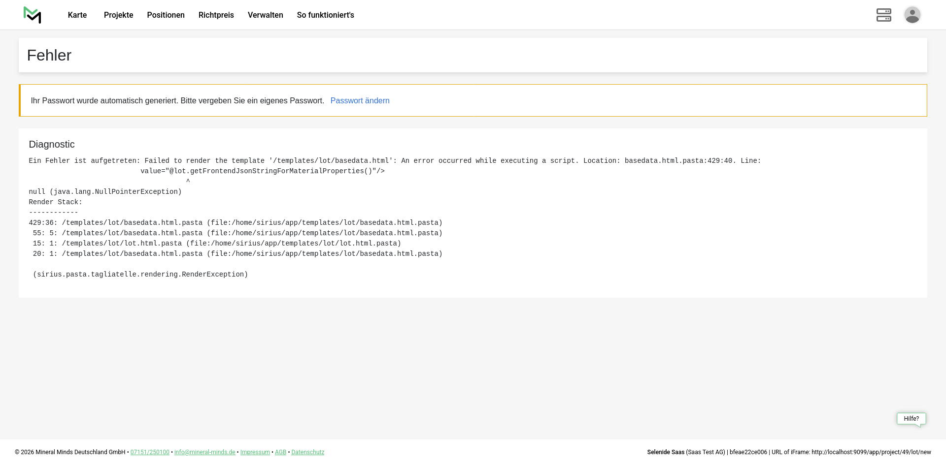Open the Verwalten menu
The height and width of the screenshot is (464, 946).
[265, 15]
